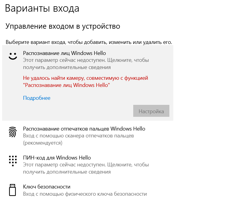Click Вход с помощью сканера отпечатков пальцев description
This screenshot has width=236, height=210.
78,139
